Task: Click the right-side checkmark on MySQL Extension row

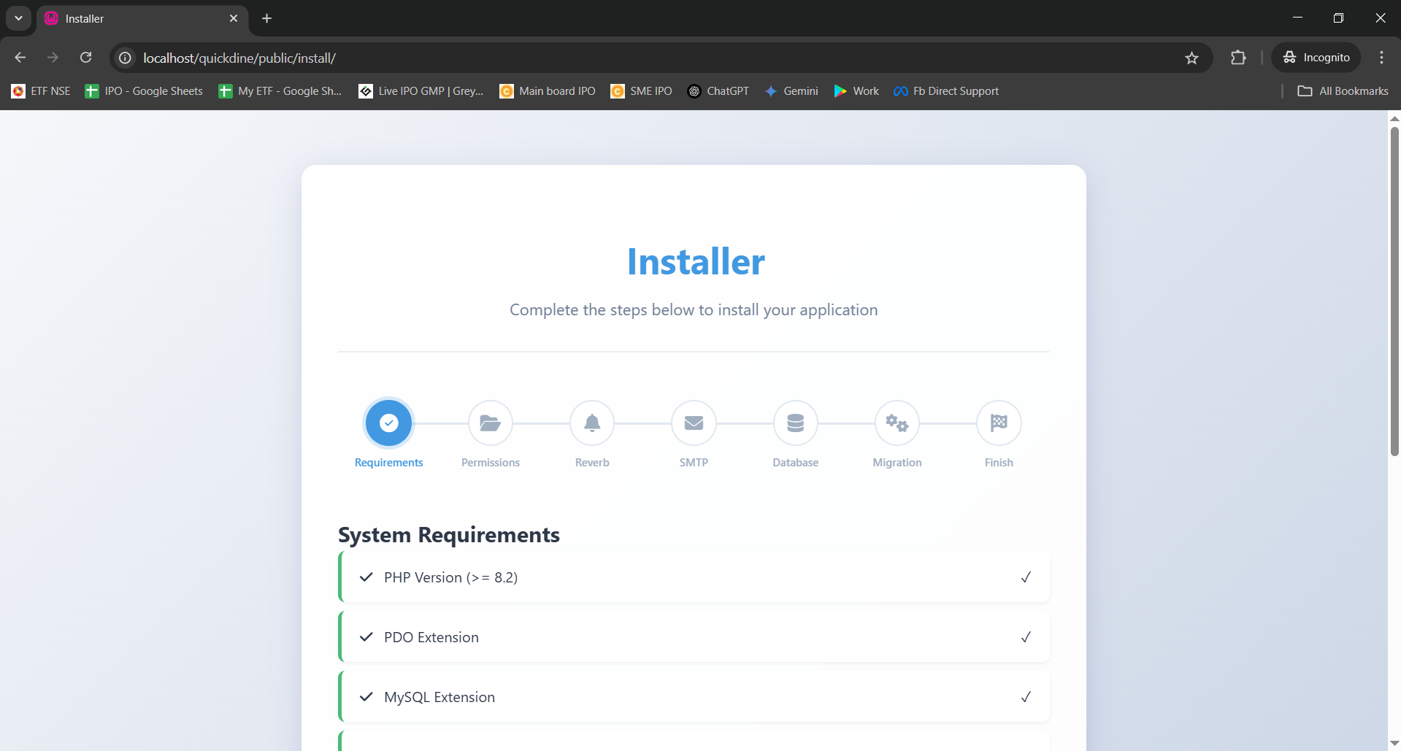Action: pos(1026,697)
